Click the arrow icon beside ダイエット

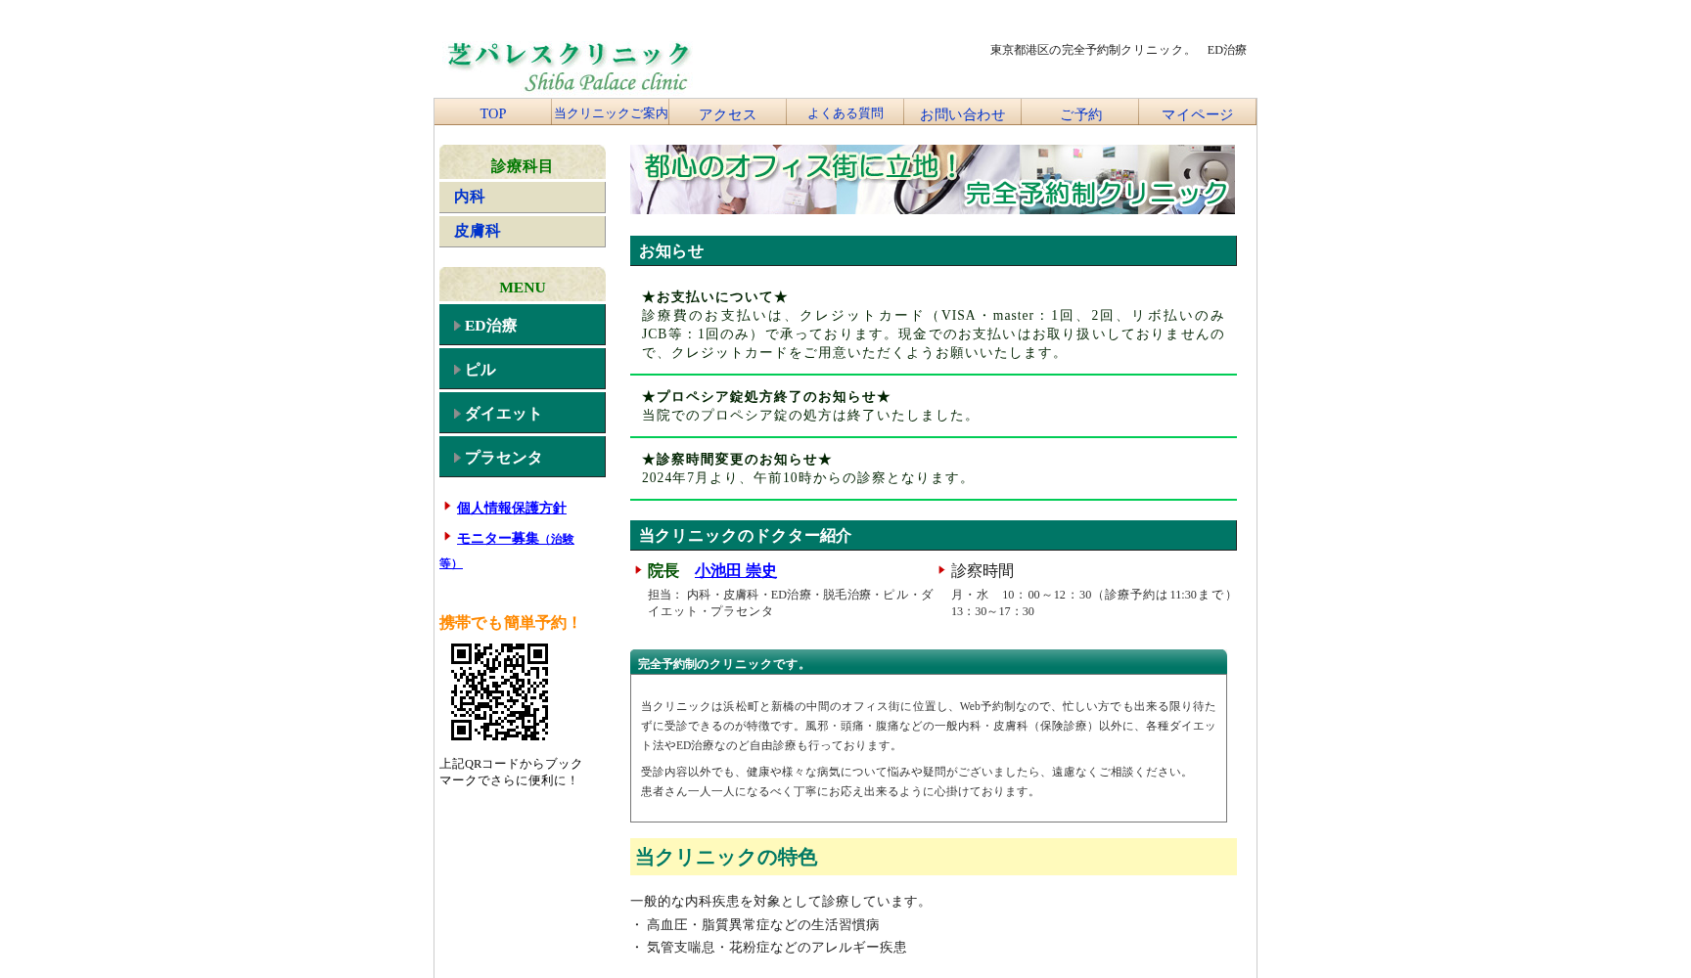pos(457,414)
